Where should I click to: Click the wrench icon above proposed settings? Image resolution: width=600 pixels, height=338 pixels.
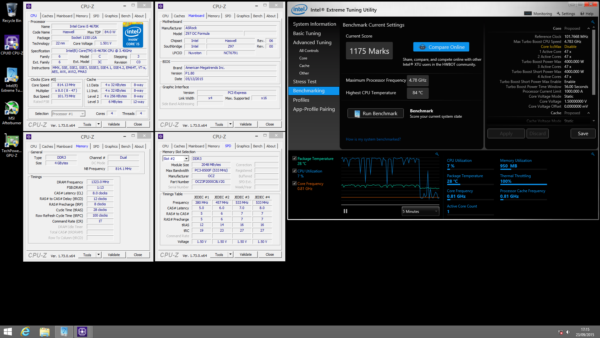coord(592,22)
